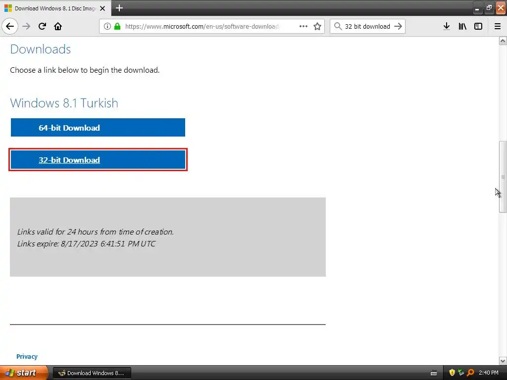Close the Download Windows 8.1 tab

pyautogui.click(x=102, y=8)
